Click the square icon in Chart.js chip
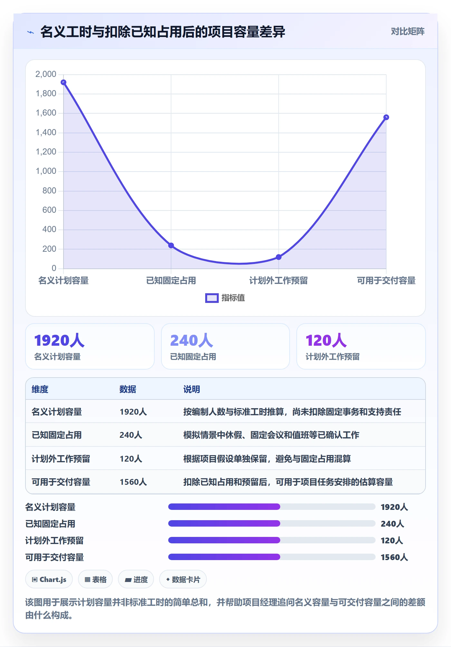Image resolution: width=451 pixels, height=647 pixels. pyautogui.click(x=35, y=580)
